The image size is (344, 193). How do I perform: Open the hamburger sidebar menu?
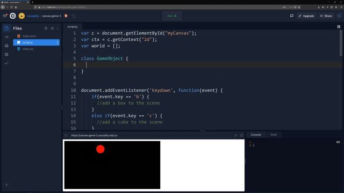coord(5,16)
